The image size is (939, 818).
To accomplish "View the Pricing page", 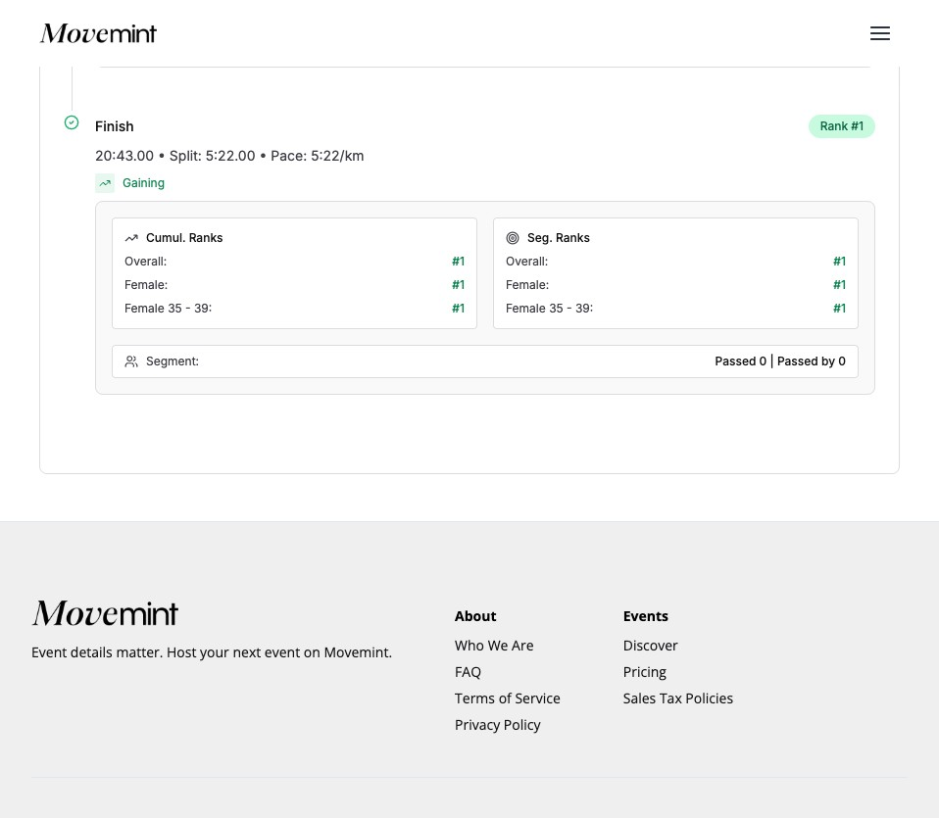I will tap(644, 672).
